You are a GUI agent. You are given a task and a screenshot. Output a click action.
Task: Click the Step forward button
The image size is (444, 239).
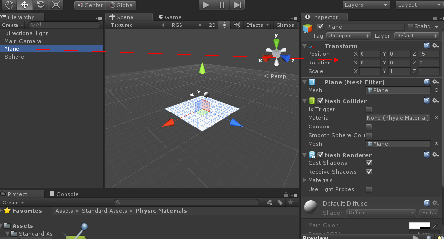coord(237,5)
